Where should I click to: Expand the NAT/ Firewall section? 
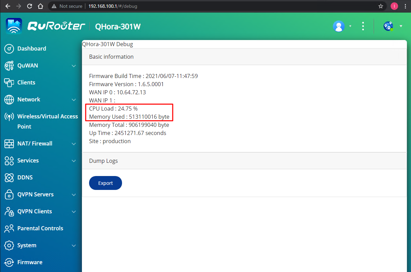click(x=74, y=144)
